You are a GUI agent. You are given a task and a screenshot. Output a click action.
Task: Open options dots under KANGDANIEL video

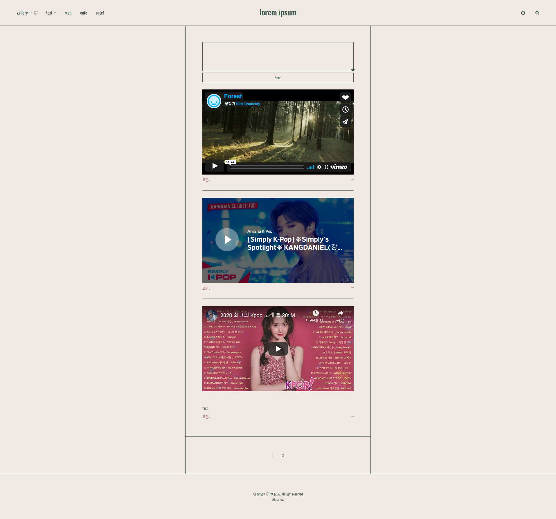352,288
